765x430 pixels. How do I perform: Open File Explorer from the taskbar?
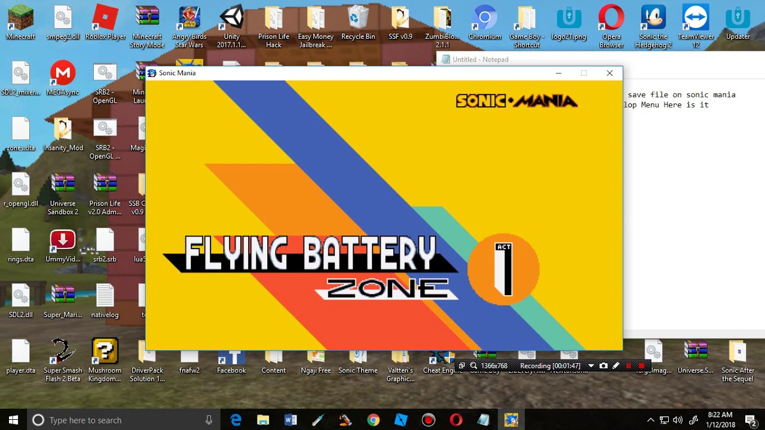point(263,420)
